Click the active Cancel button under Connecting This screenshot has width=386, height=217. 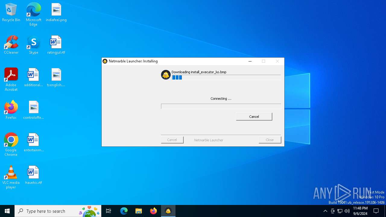(x=254, y=117)
